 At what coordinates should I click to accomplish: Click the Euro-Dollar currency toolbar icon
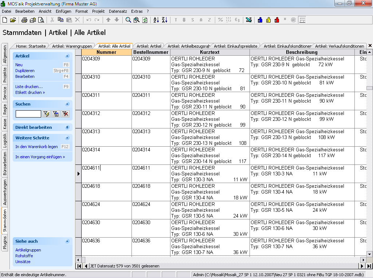[237, 20]
